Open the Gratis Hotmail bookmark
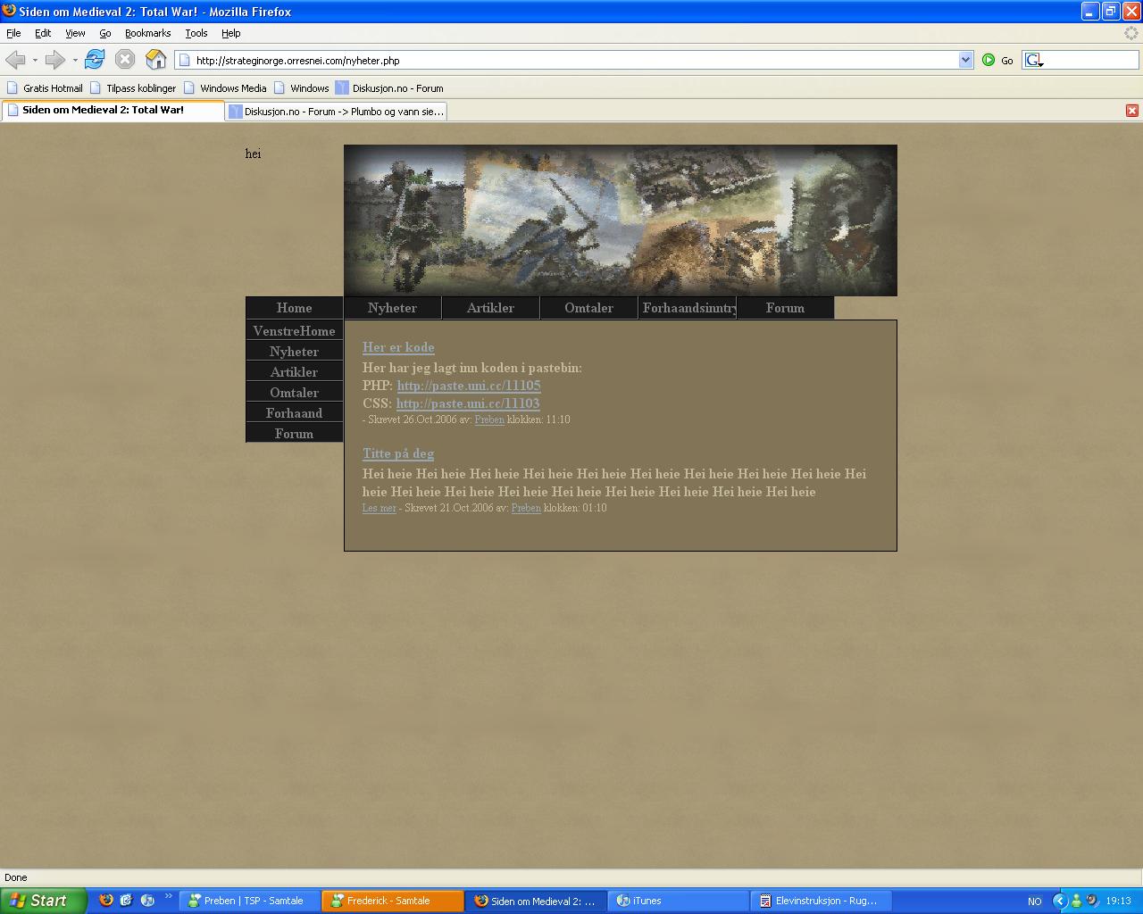1143x914 pixels. (45, 88)
